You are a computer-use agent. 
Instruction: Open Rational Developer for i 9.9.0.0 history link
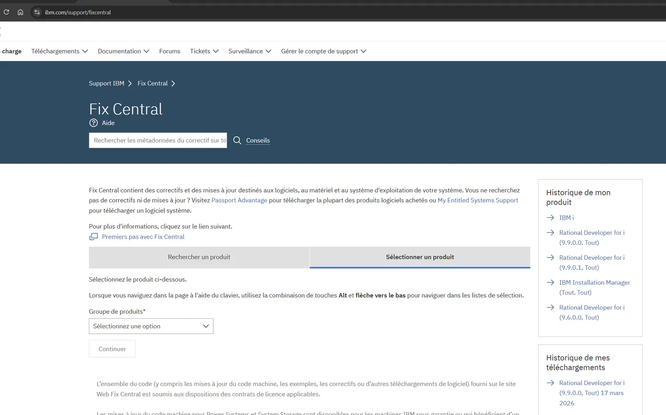pos(592,238)
